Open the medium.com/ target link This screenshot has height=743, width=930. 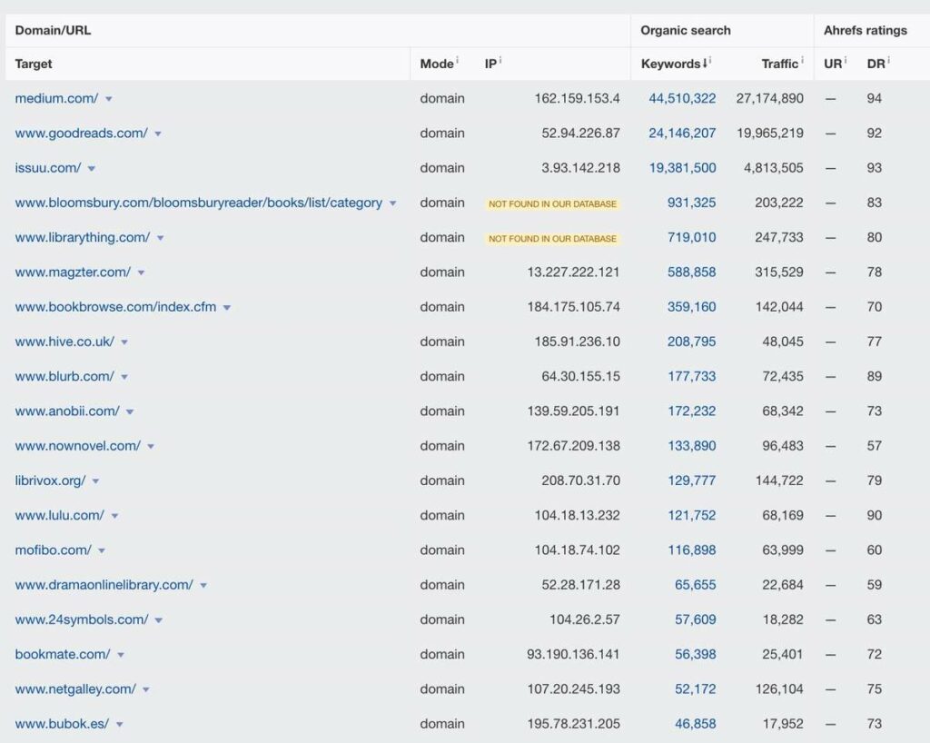(56, 98)
